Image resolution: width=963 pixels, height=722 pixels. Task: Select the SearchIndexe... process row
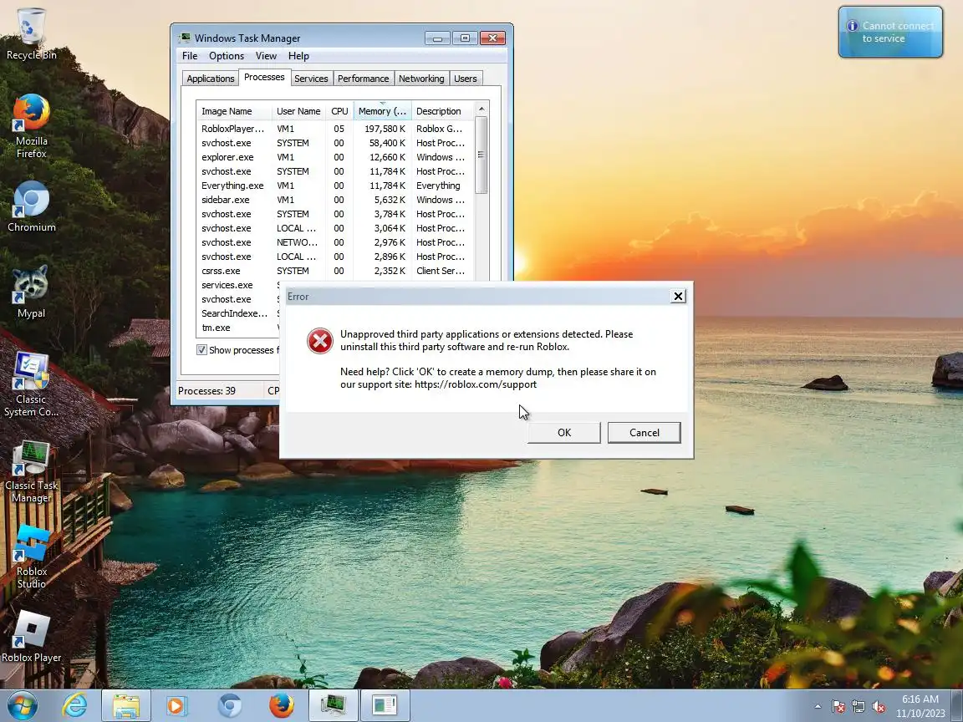pyautogui.click(x=238, y=313)
